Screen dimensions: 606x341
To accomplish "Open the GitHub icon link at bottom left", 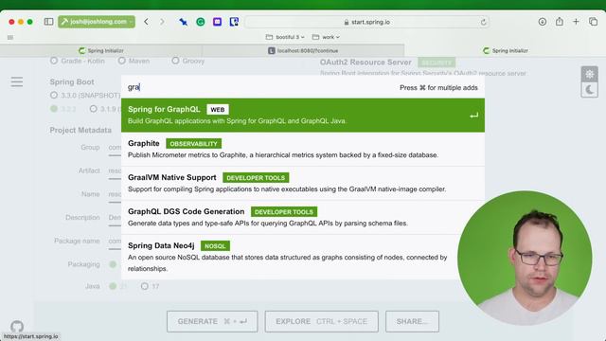I will 17,326.
